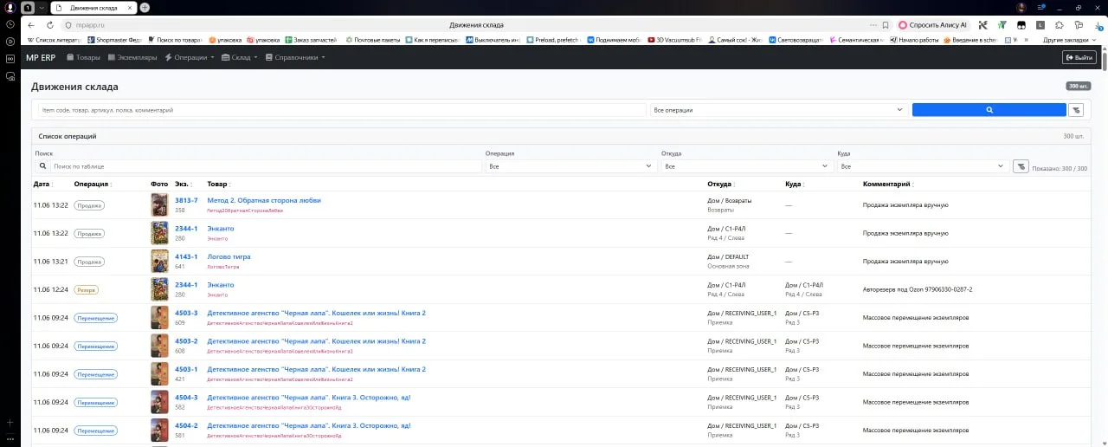Open the browser main menu icon in title bar
Screen dimensions: 1108x447
(x=1040, y=7)
